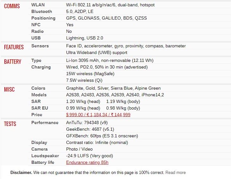
Task: Click the Models row label
Action: [x=39, y=95]
